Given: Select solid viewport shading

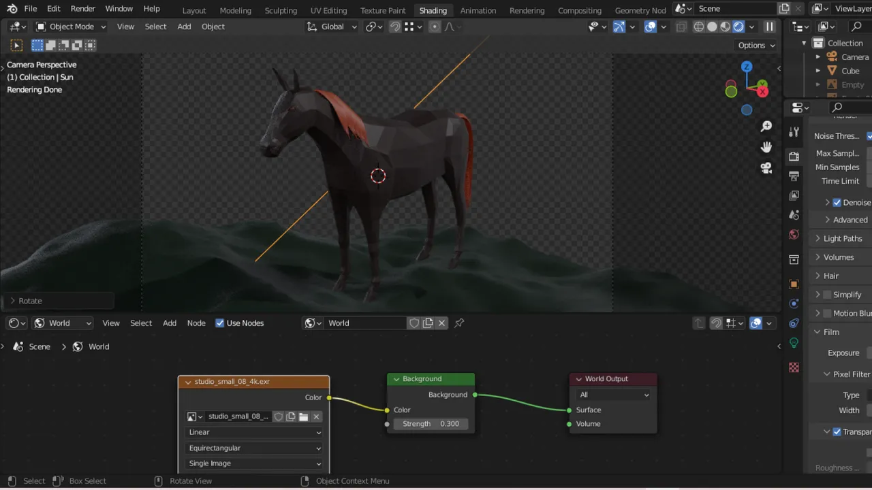Looking at the screenshot, I should tap(712, 27).
